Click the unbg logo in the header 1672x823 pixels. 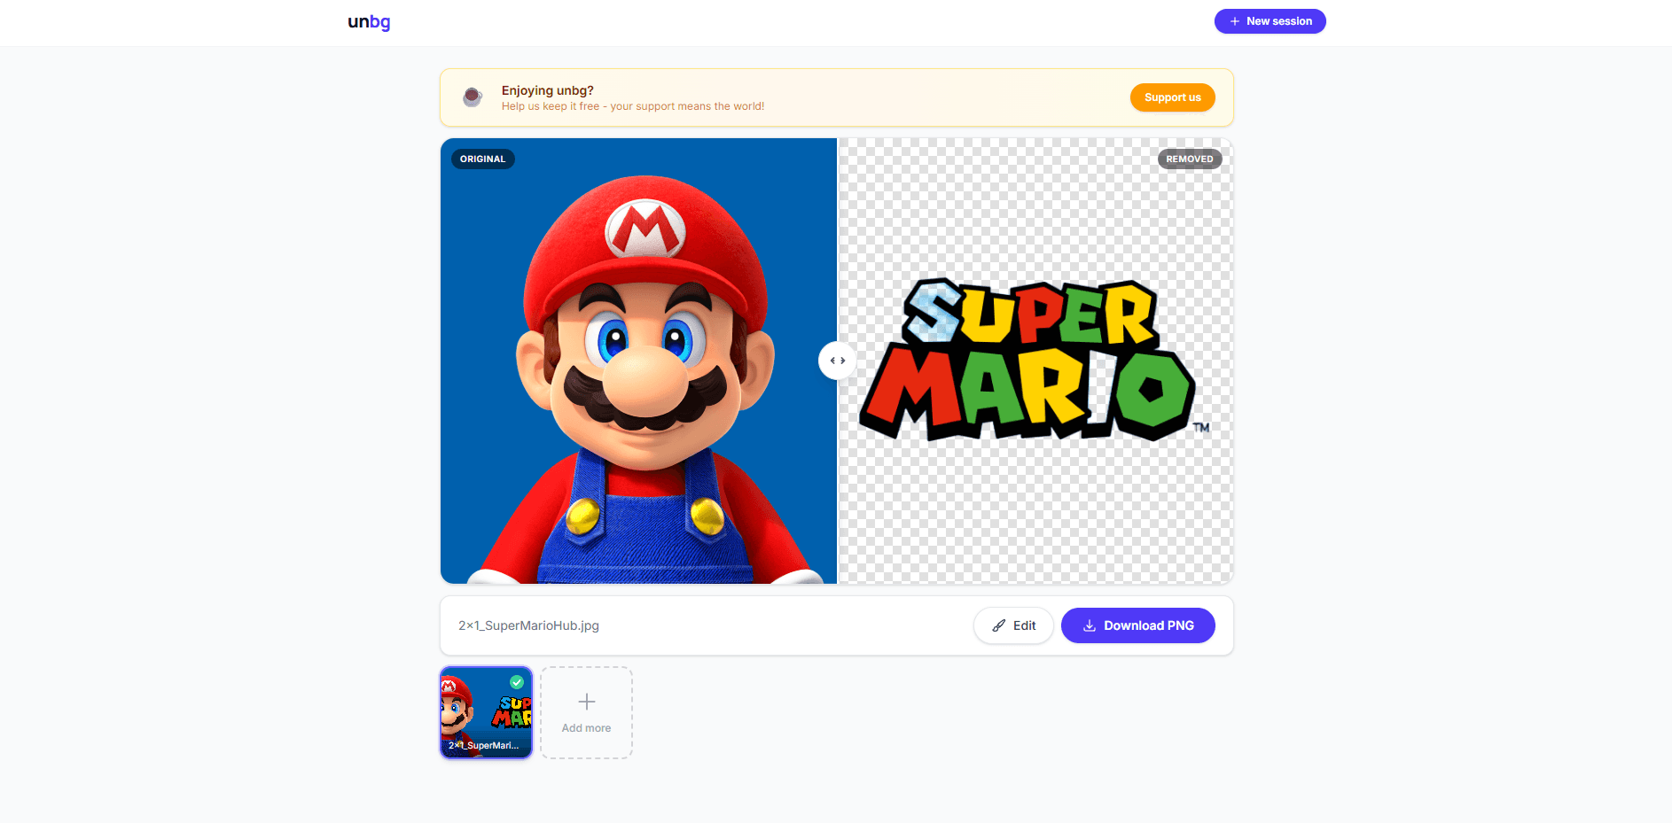[369, 22]
